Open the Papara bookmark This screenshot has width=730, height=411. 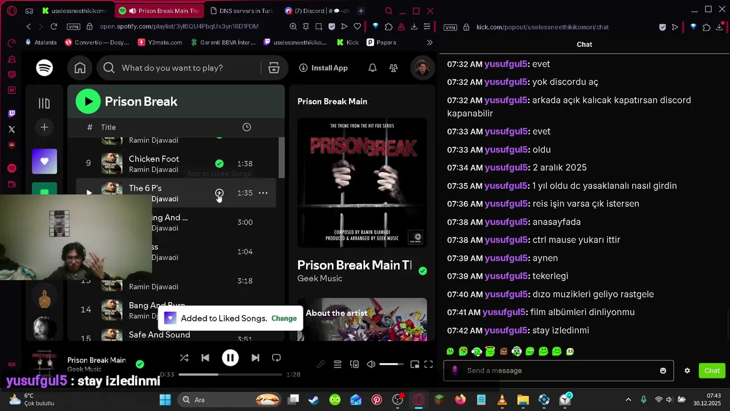(x=381, y=42)
